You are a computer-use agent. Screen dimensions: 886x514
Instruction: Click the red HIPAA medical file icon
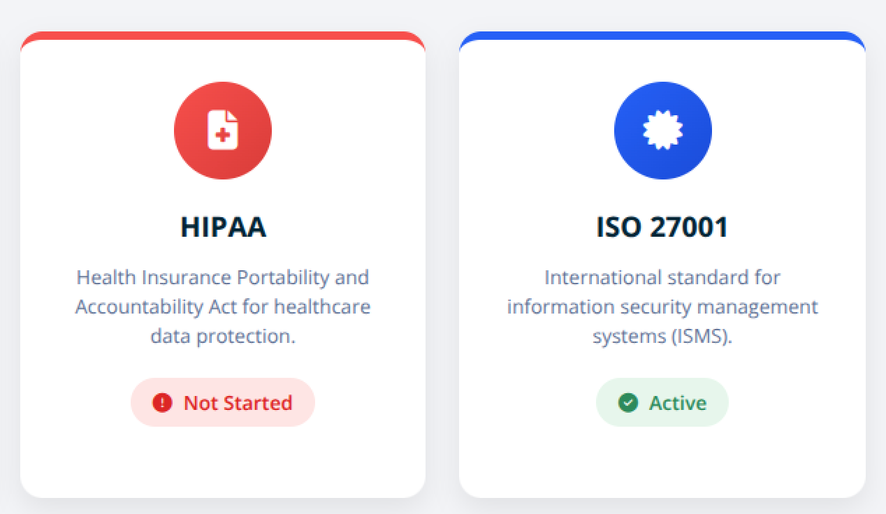(223, 131)
